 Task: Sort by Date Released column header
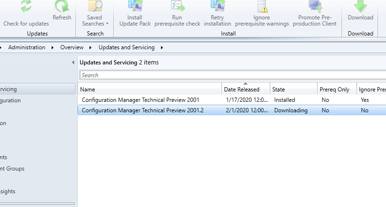pyautogui.click(x=246, y=90)
